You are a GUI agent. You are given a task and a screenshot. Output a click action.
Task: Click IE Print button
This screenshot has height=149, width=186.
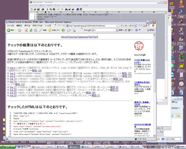(74, 30)
